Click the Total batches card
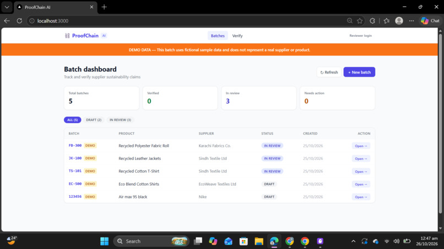 (x=101, y=98)
